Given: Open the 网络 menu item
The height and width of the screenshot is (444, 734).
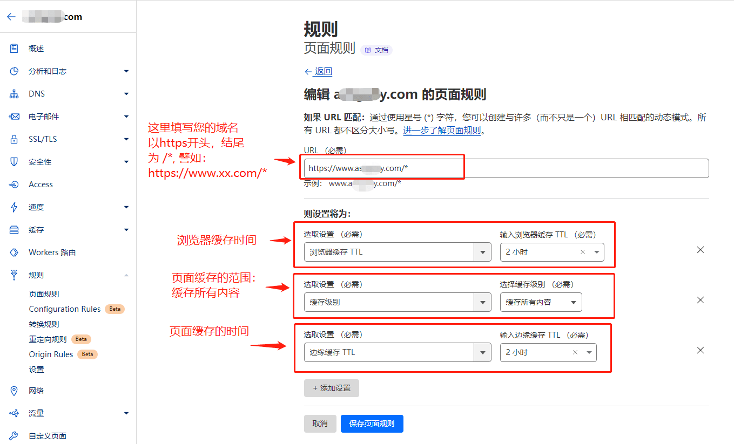Looking at the screenshot, I should click(36, 391).
